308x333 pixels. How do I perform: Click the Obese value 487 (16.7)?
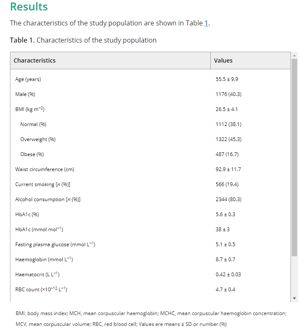coord(227,154)
